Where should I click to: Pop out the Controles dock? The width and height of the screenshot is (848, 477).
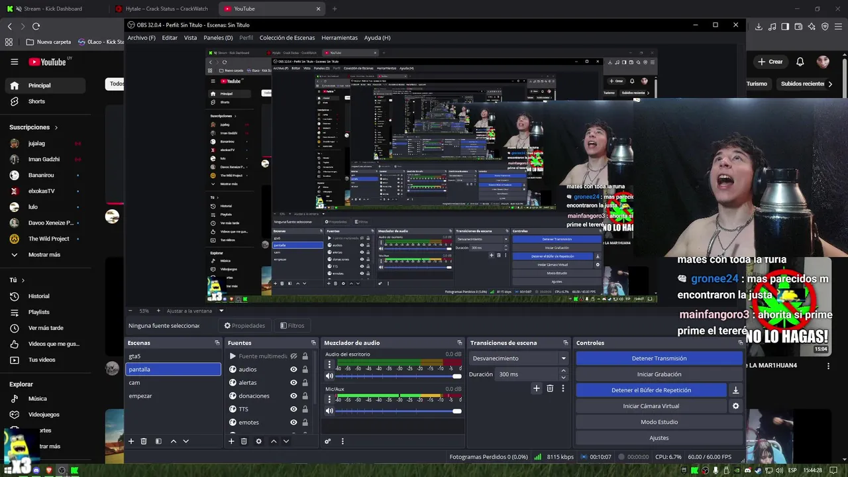[740, 343]
